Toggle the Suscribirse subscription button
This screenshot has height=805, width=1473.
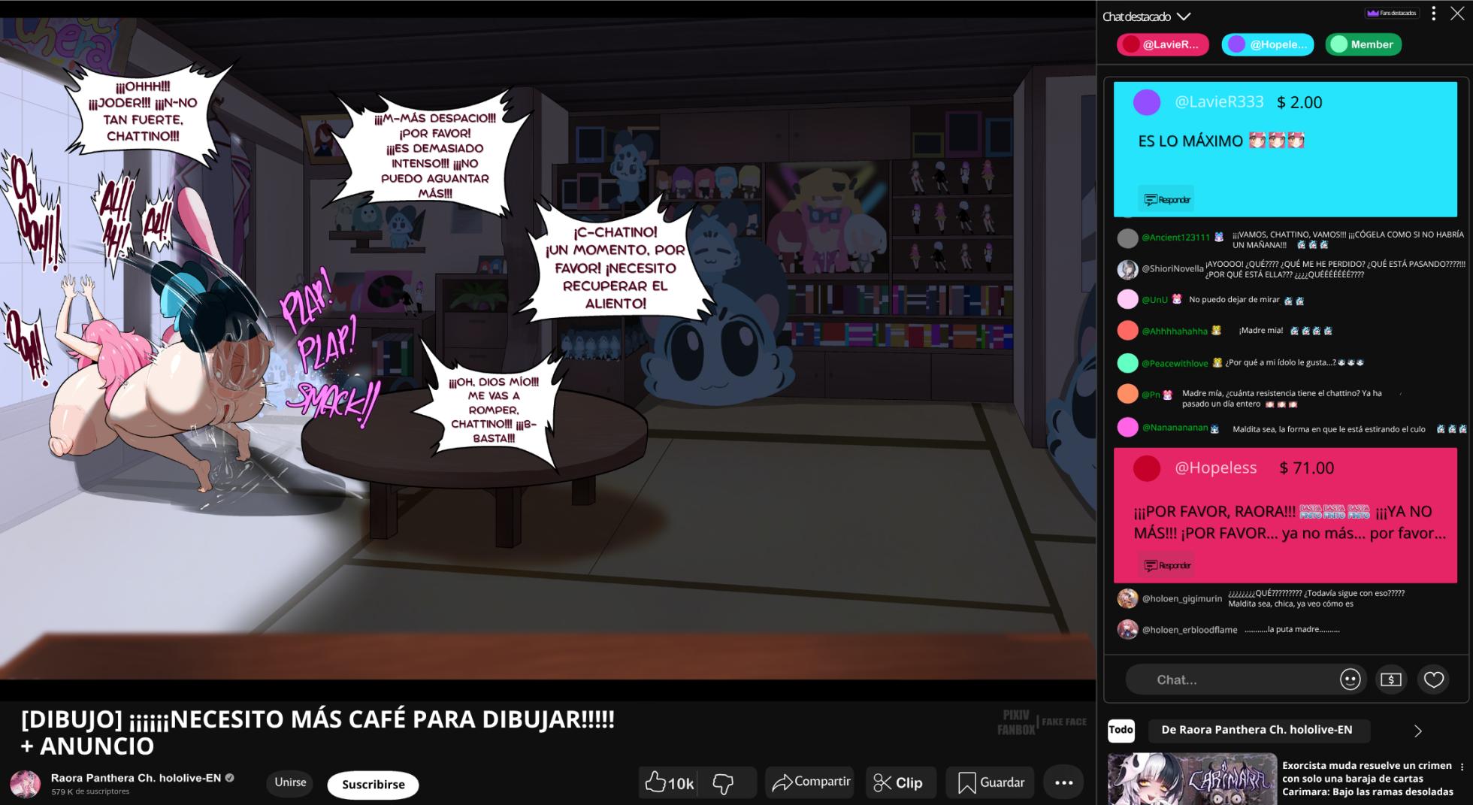[373, 784]
